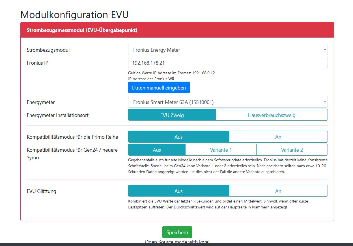Enable EVU Glättung with An

coord(278,191)
